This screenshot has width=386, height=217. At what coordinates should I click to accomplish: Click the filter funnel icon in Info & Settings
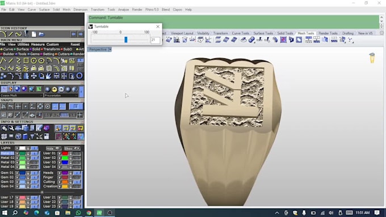[32, 137]
